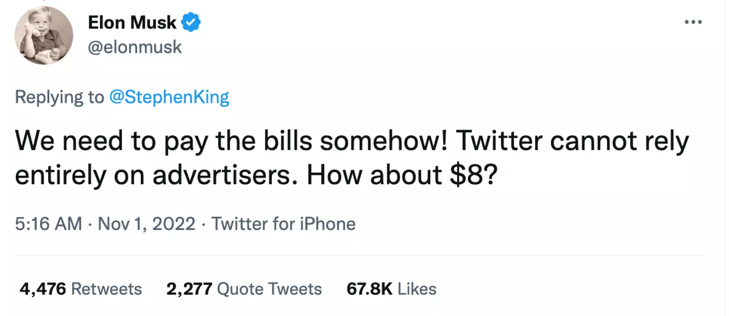This screenshot has height=316, width=729.
Task: Click the 5:16 AM timestamp
Action: pyautogui.click(x=48, y=224)
